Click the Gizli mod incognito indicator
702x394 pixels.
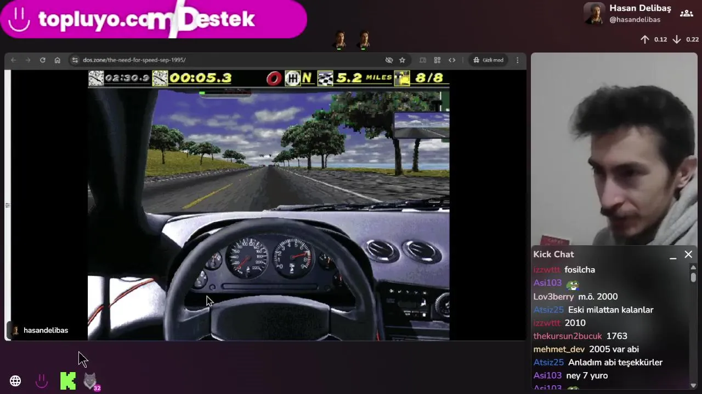tap(488, 60)
